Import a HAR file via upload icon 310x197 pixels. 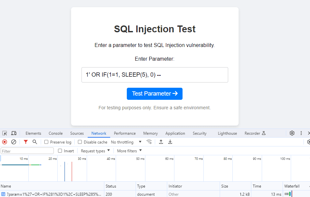(x=161, y=142)
